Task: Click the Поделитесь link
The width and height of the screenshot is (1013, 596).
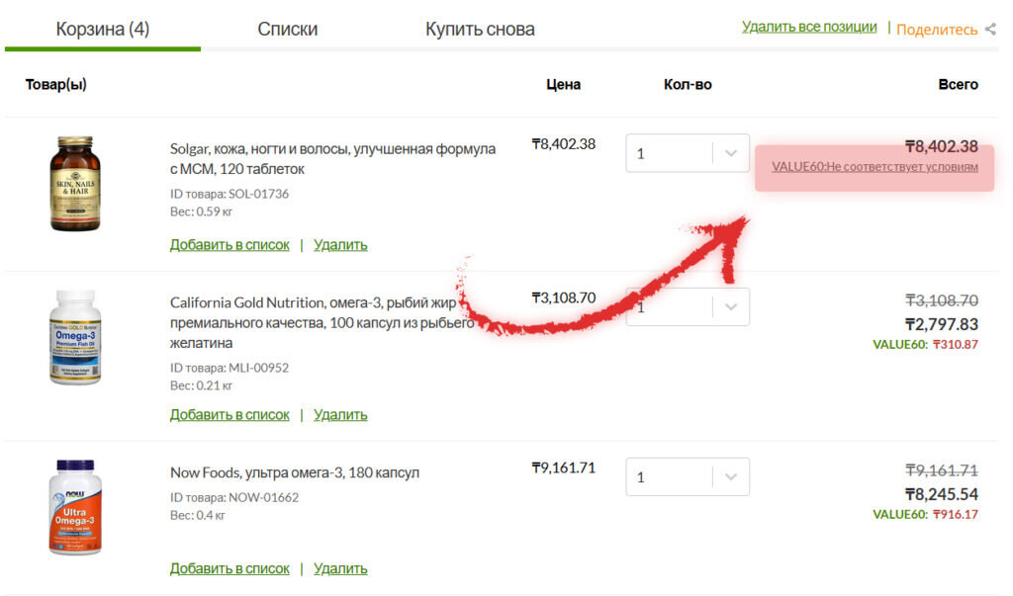Action: [937, 29]
